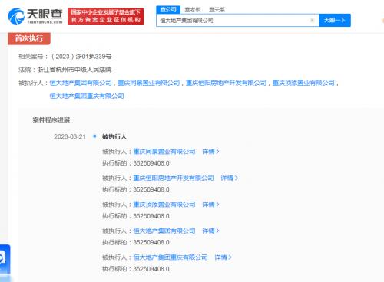Switch to the 查老板 tab

click(x=193, y=10)
